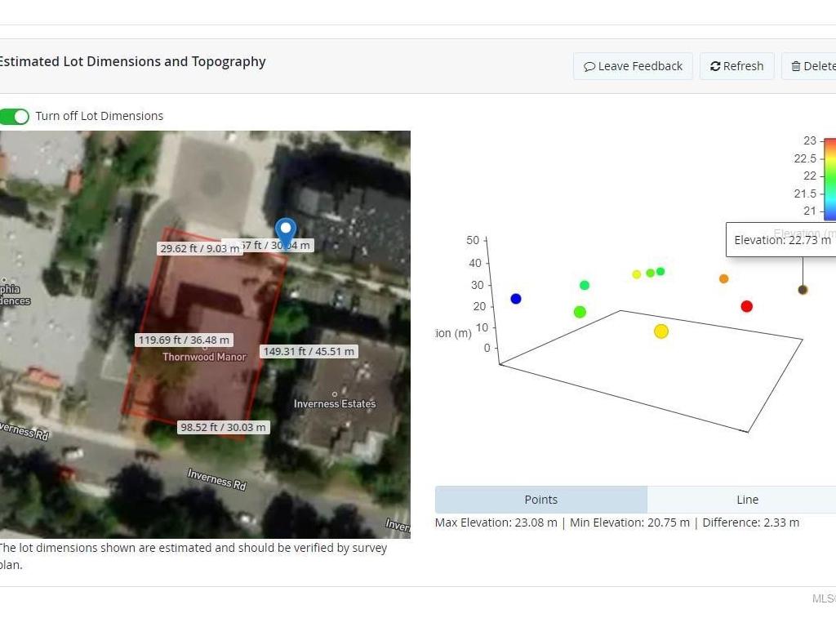Click the Thornwood Manor map label
The width and height of the screenshot is (836, 627).
pyautogui.click(x=204, y=357)
